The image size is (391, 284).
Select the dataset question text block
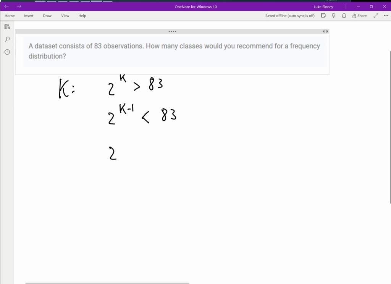tap(174, 51)
